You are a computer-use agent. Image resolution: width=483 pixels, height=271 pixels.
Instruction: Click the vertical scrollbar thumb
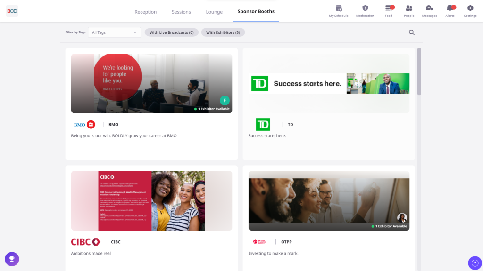tap(419, 72)
